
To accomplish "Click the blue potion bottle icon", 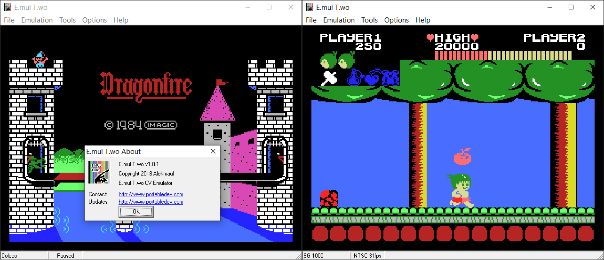I will pyautogui.click(x=355, y=78).
